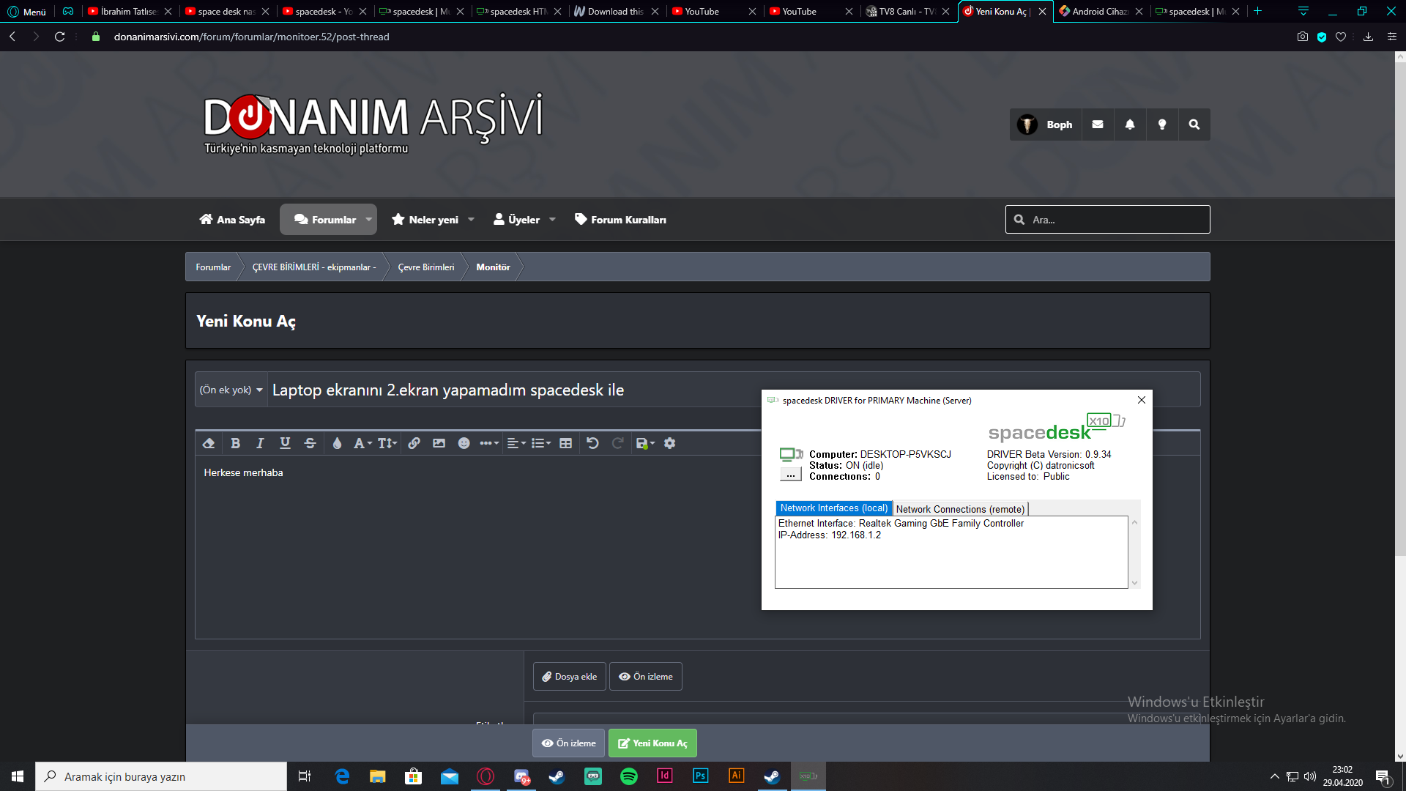
Task: Open the Forum Kuralları link
Action: pos(620,220)
